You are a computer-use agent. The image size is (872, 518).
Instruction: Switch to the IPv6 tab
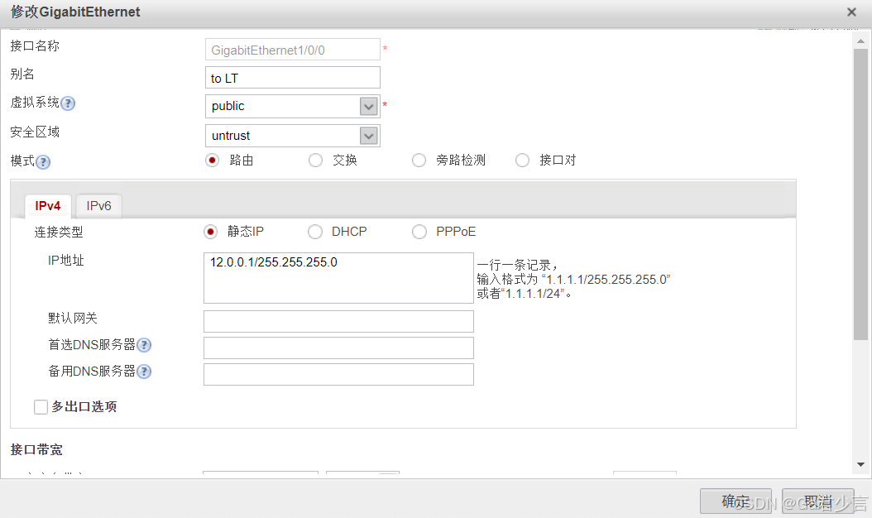pos(99,206)
